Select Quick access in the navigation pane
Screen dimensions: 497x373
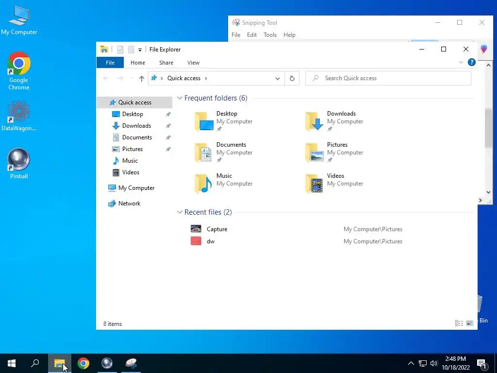pos(135,102)
